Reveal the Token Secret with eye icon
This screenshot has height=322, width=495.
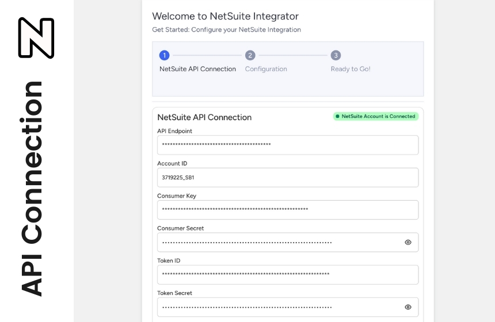point(408,307)
